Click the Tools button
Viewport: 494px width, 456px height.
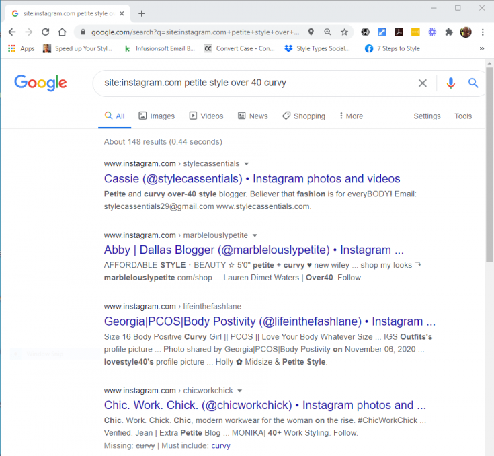[x=463, y=116]
